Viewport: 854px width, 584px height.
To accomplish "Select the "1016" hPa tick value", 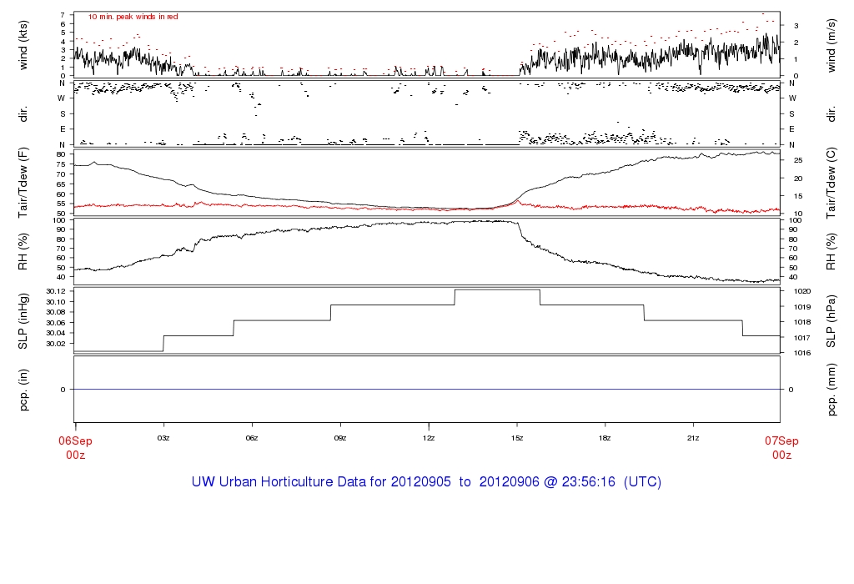I will pos(802,353).
